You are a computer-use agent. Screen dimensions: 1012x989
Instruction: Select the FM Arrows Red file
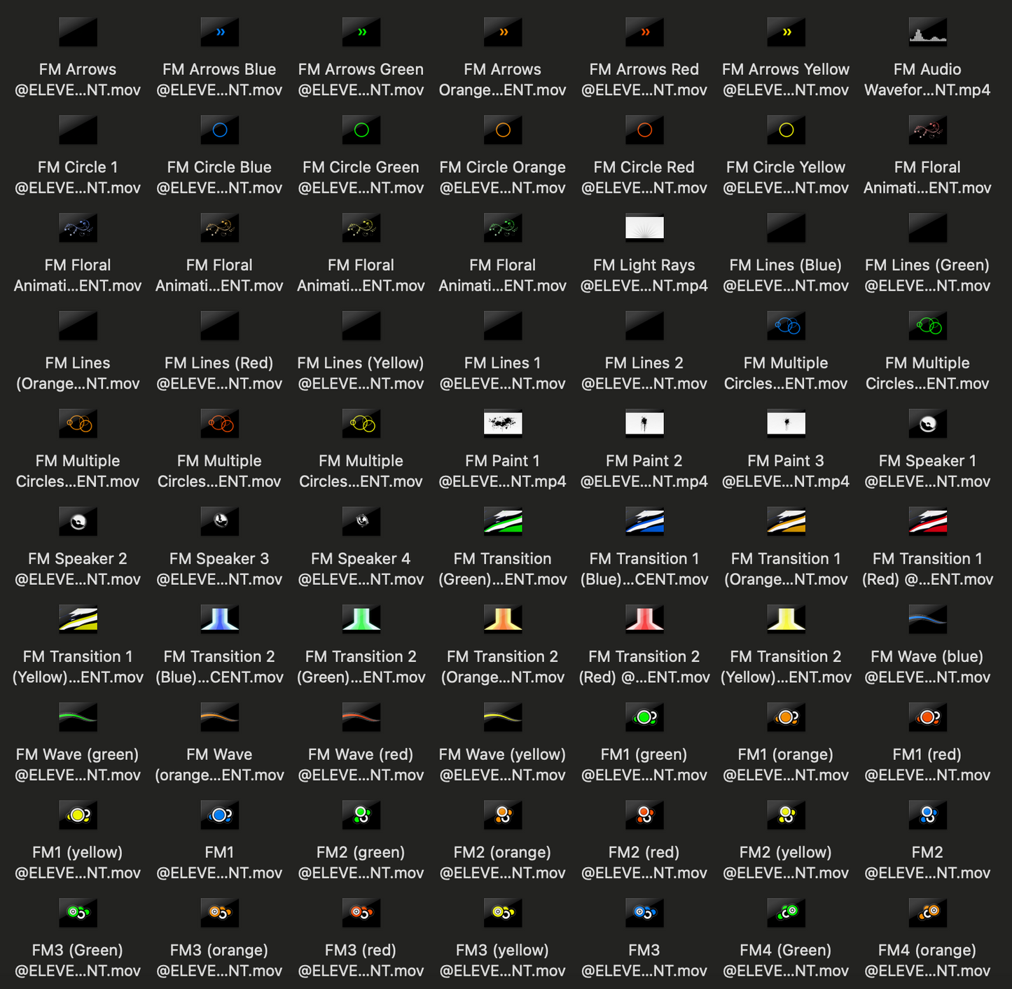[x=644, y=32]
